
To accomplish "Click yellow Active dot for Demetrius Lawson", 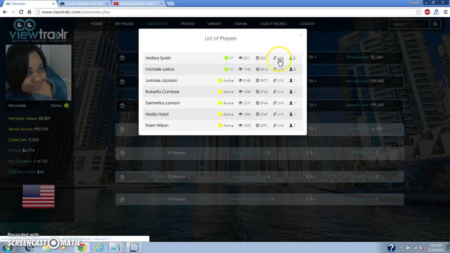I will (x=220, y=103).
